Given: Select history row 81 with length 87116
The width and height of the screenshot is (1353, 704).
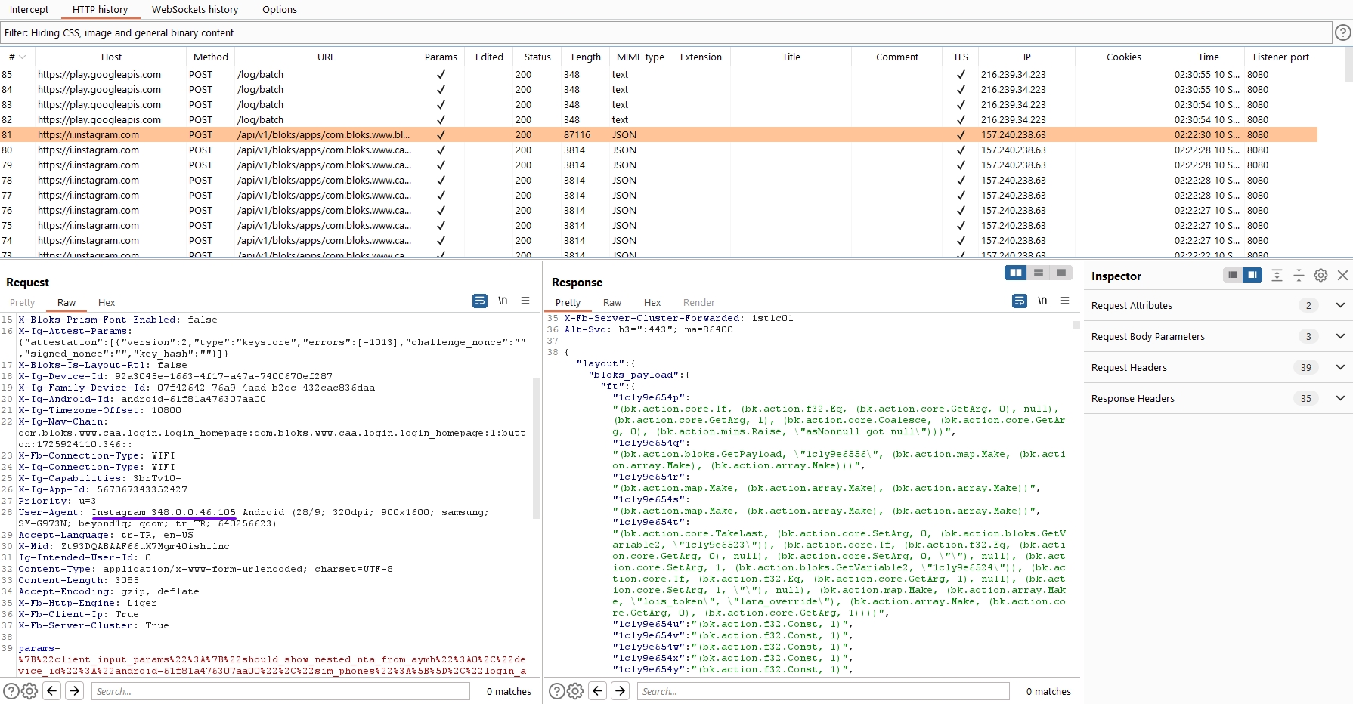Looking at the screenshot, I should (x=658, y=134).
